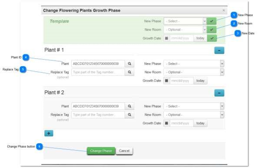Screen dimensions: 258x168
Task: Open the template New Room dropdown
Action: pos(185,30)
